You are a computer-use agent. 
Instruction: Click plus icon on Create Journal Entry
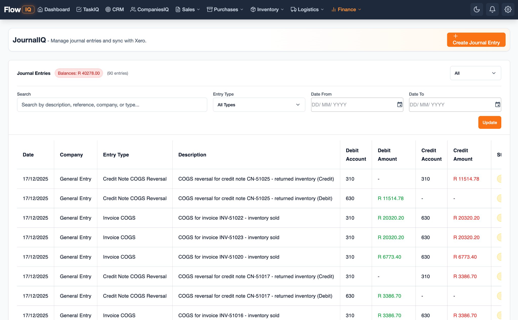[456, 36]
